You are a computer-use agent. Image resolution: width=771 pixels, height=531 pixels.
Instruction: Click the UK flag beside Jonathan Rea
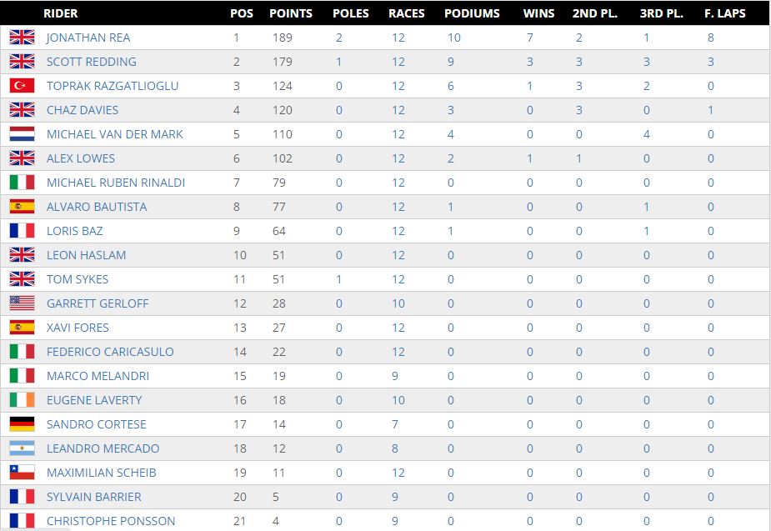[x=23, y=38]
